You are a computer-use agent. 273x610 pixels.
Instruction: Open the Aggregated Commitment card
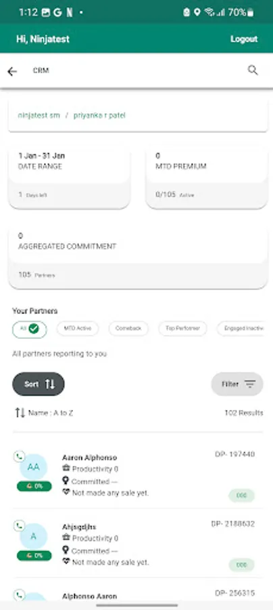tap(138, 258)
